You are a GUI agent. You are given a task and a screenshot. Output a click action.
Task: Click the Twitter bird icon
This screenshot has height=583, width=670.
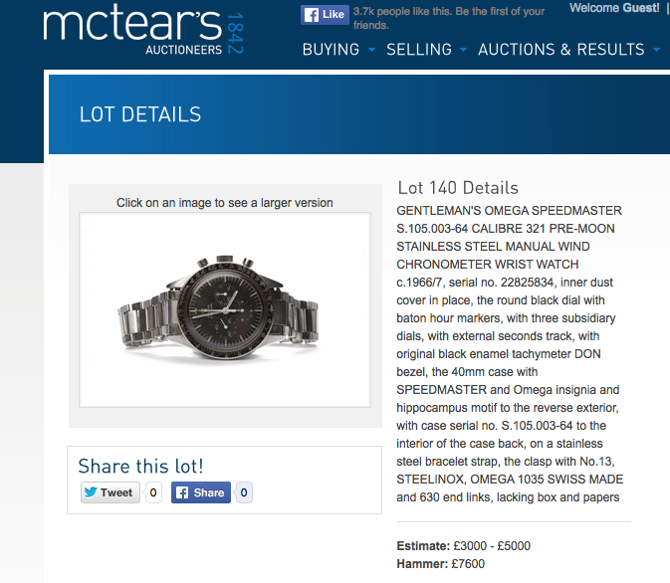91,492
